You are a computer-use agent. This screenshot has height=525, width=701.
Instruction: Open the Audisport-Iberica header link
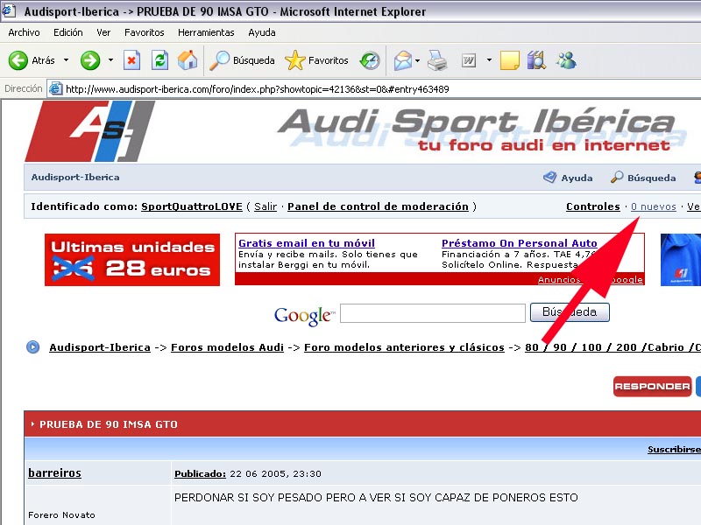[x=75, y=178]
